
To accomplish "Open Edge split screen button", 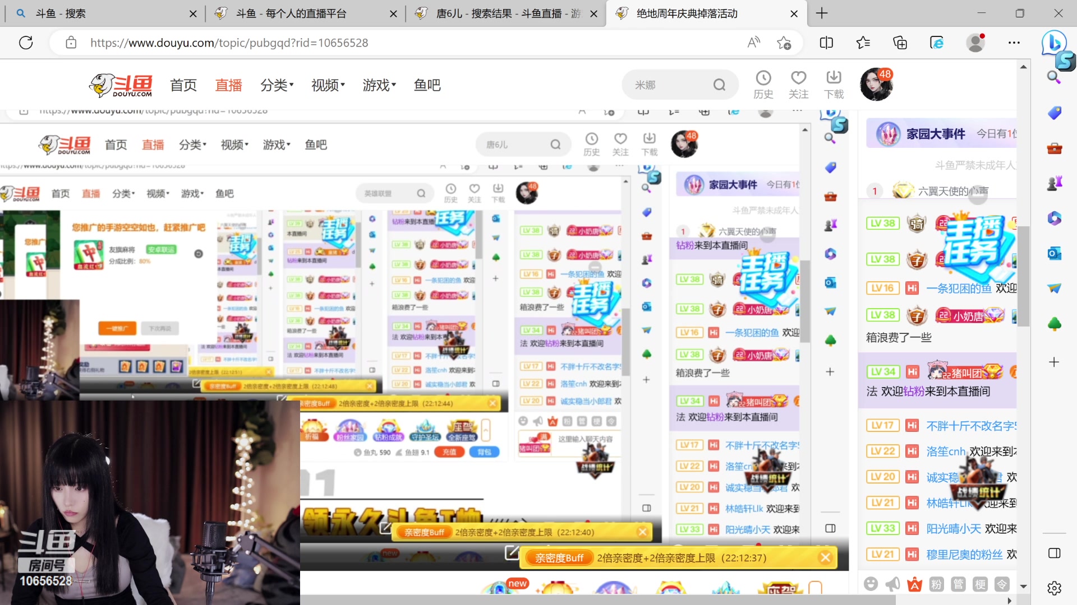I will (x=826, y=43).
